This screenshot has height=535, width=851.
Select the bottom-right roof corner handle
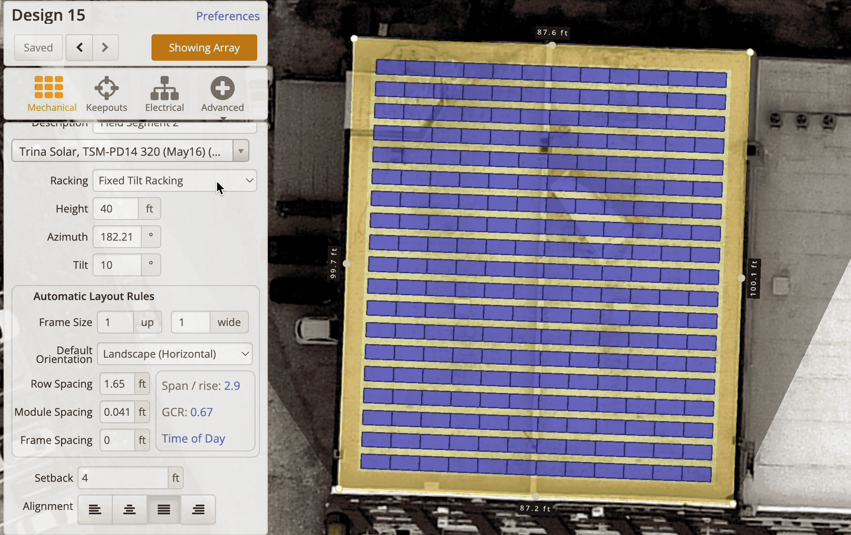click(x=733, y=504)
